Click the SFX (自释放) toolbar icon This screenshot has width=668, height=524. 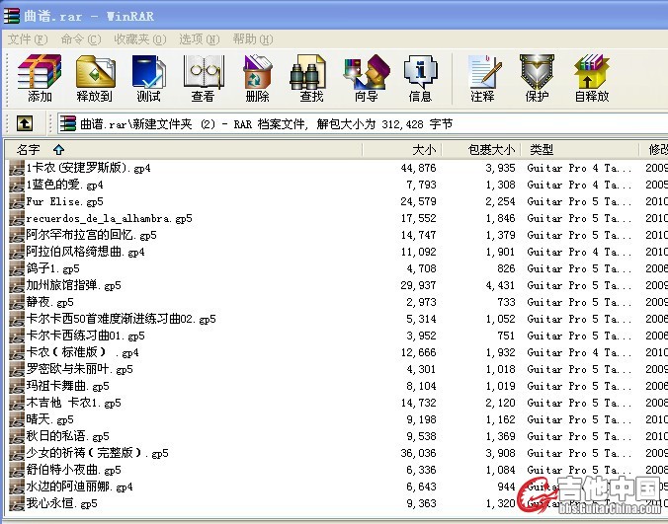click(x=591, y=78)
